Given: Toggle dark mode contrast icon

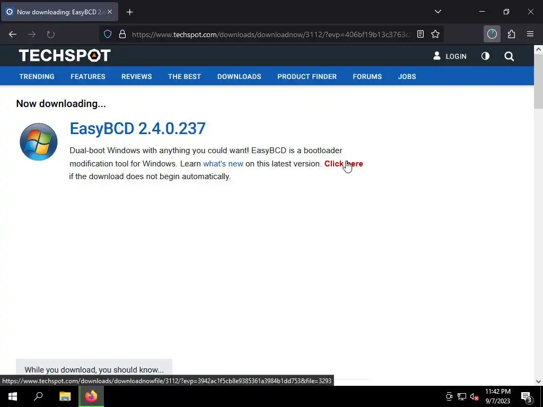Looking at the screenshot, I should point(485,56).
